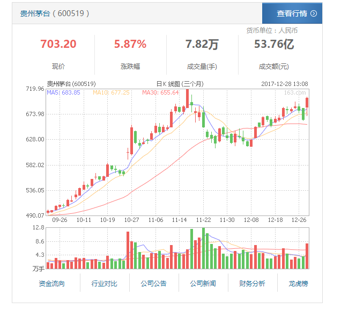341x309 pixels.
Task: Click the 628.00 price axis label
Action: (x=35, y=139)
